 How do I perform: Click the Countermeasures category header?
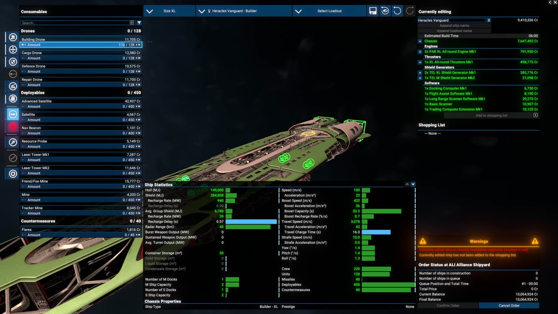pos(81,221)
